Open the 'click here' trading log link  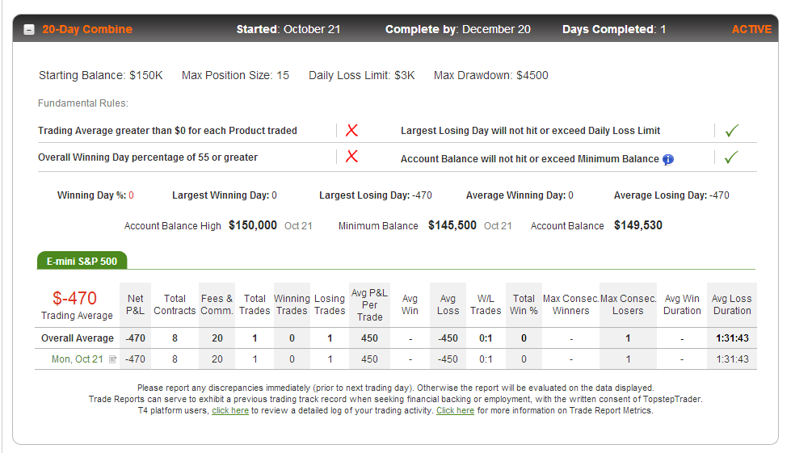(x=230, y=411)
